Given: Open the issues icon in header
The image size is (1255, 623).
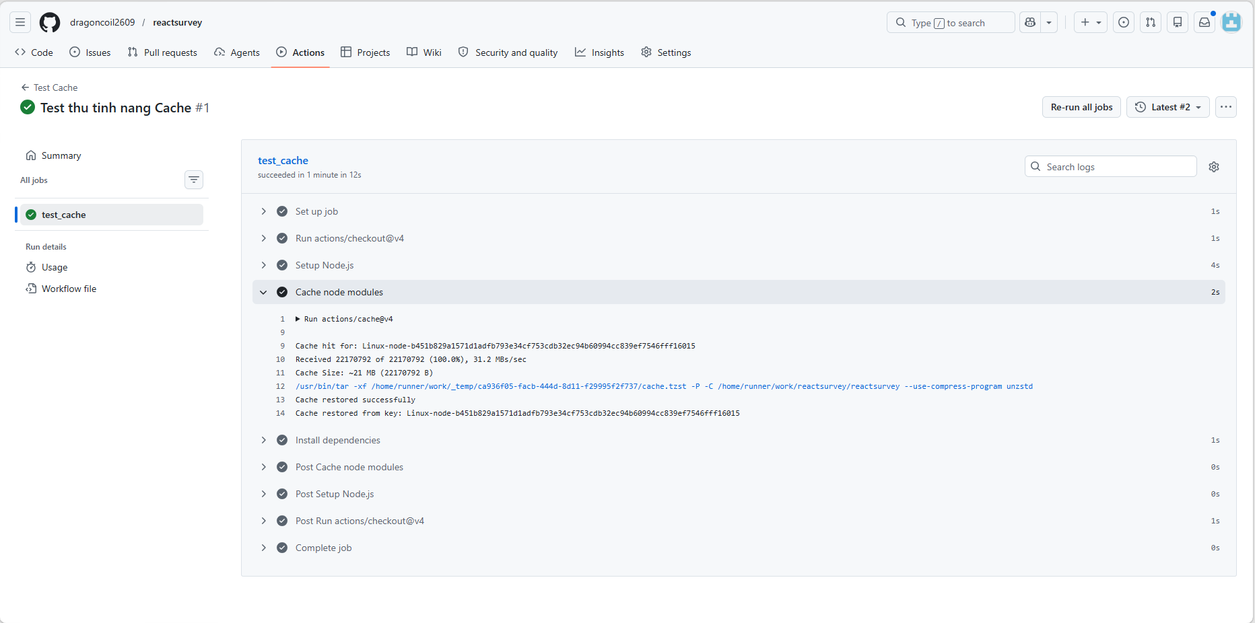Looking at the screenshot, I should click(1124, 22).
